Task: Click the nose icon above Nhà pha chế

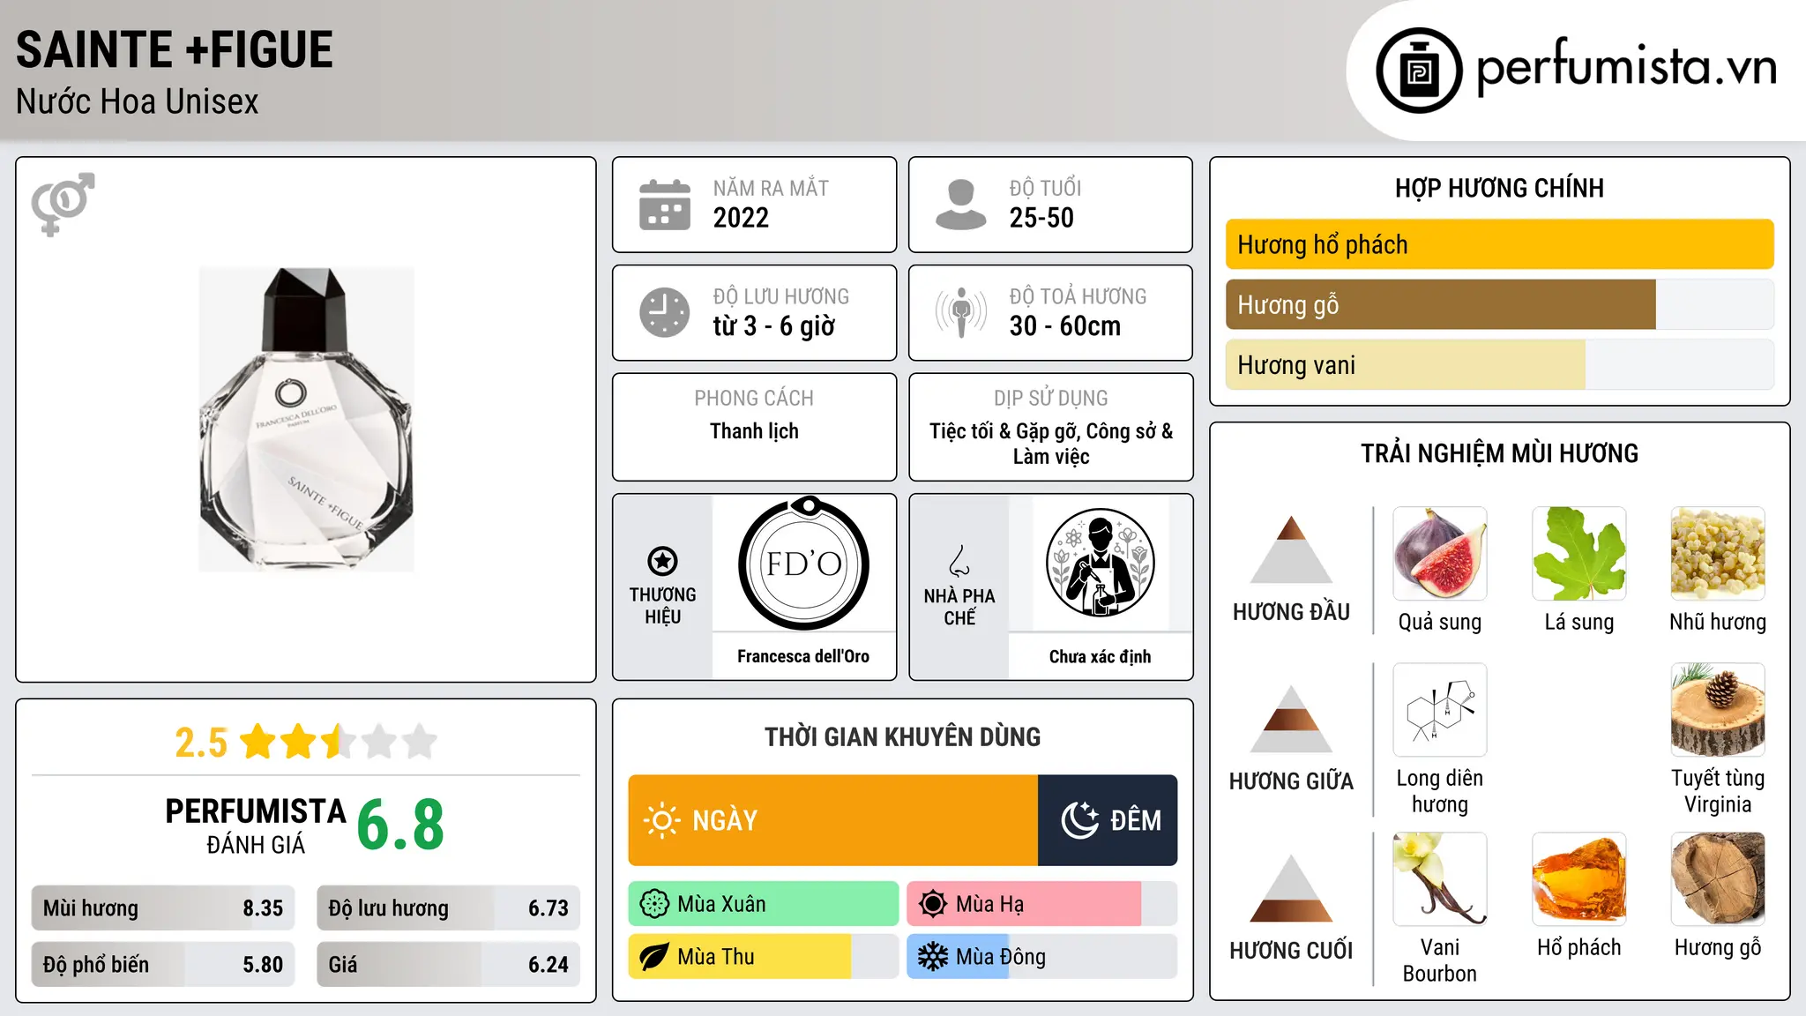Action: (x=959, y=561)
